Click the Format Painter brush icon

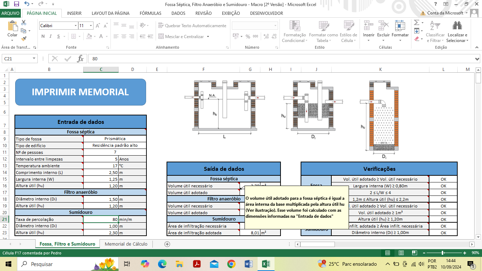[x=24, y=38]
